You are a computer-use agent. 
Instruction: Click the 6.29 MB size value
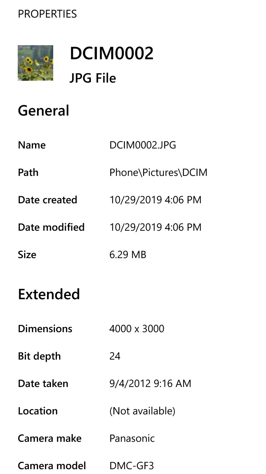(x=128, y=255)
